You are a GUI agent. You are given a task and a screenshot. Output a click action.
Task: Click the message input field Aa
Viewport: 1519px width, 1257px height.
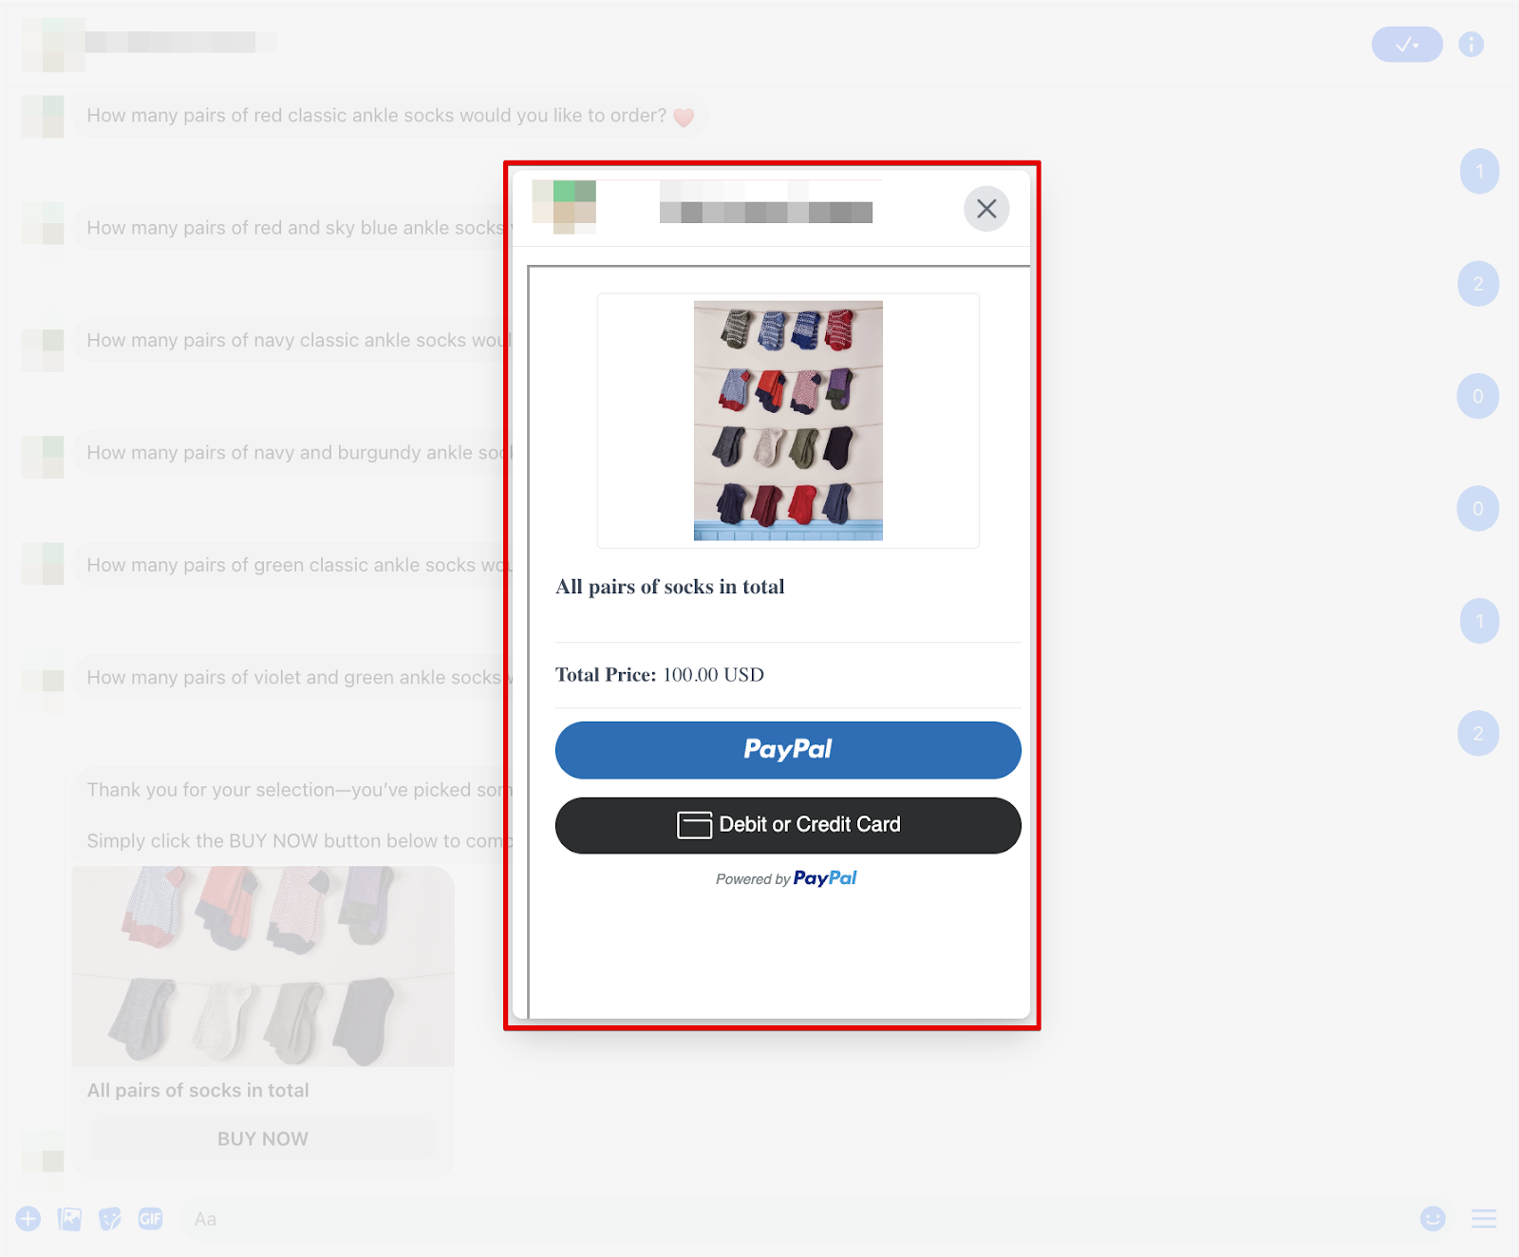coord(796,1218)
